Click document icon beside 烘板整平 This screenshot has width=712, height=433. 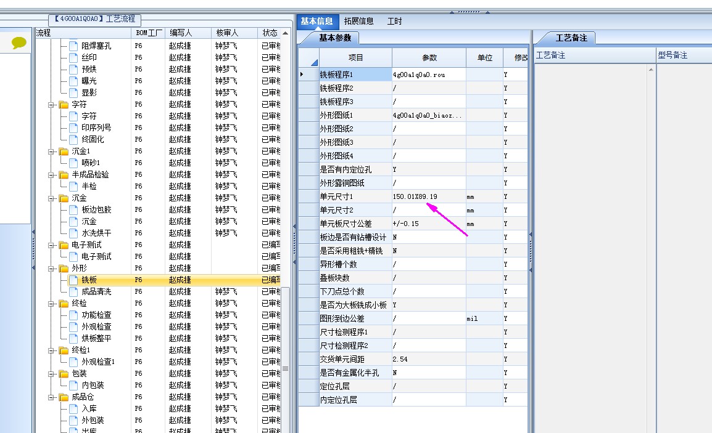(x=73, y=338)
